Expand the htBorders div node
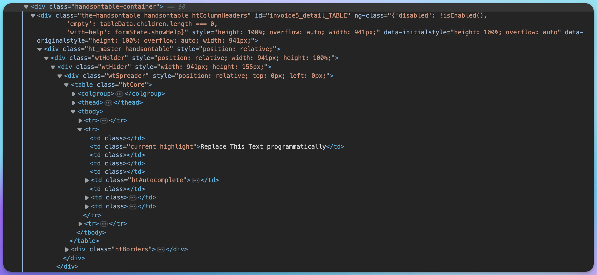 (67, 249)
